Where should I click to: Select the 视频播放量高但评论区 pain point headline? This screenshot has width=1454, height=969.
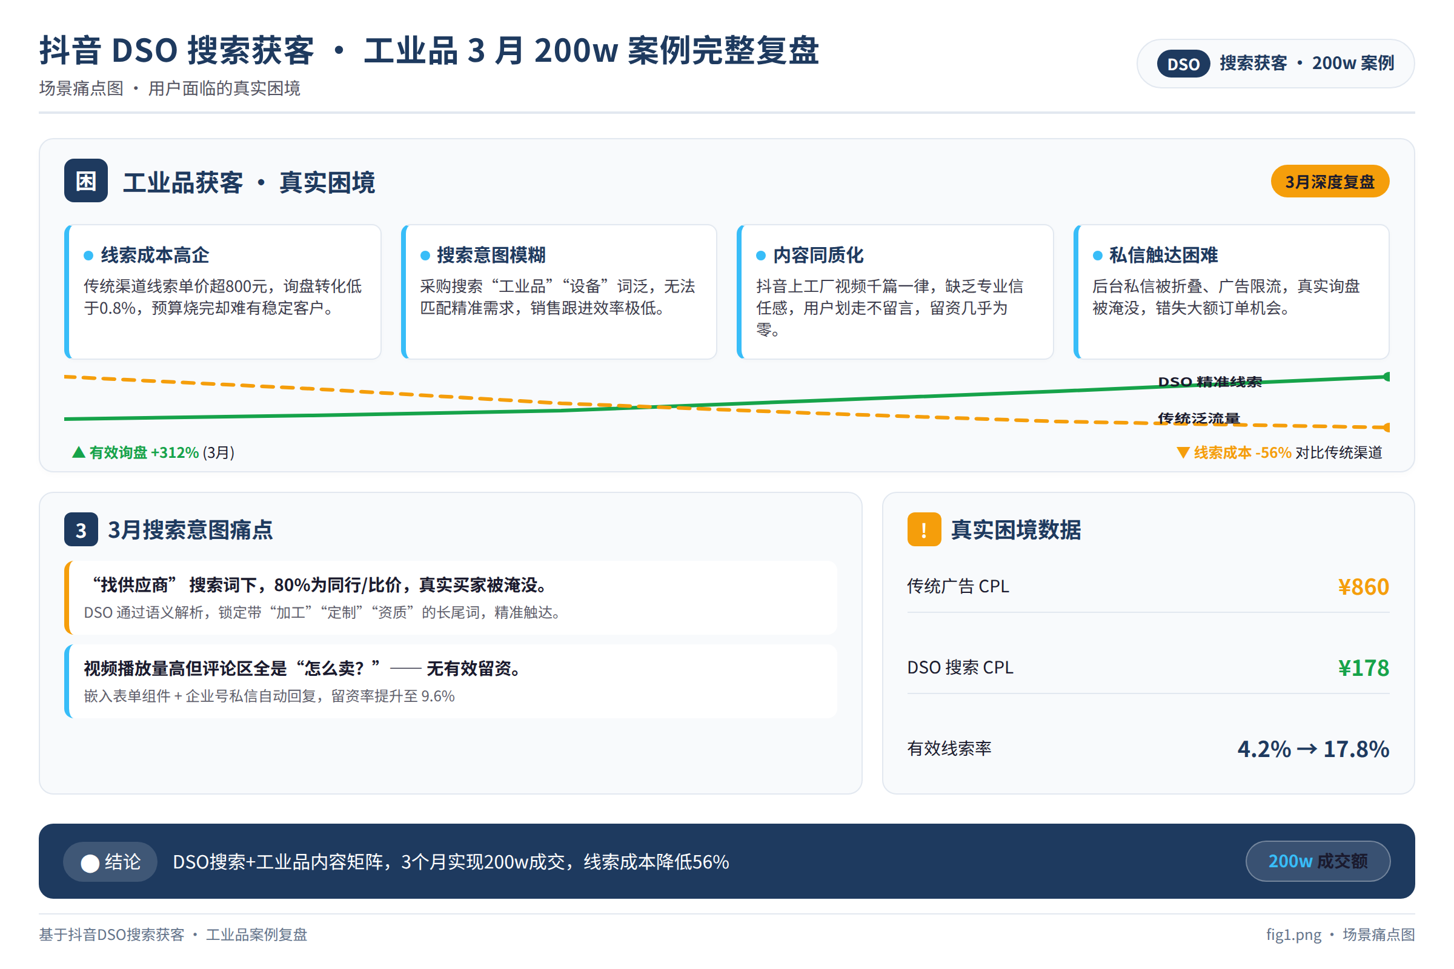[302, 668]
